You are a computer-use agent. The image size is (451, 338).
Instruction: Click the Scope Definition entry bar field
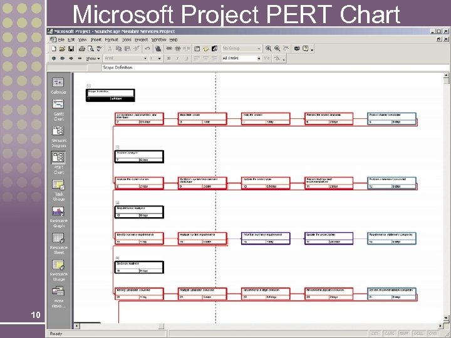click(276, 68)
